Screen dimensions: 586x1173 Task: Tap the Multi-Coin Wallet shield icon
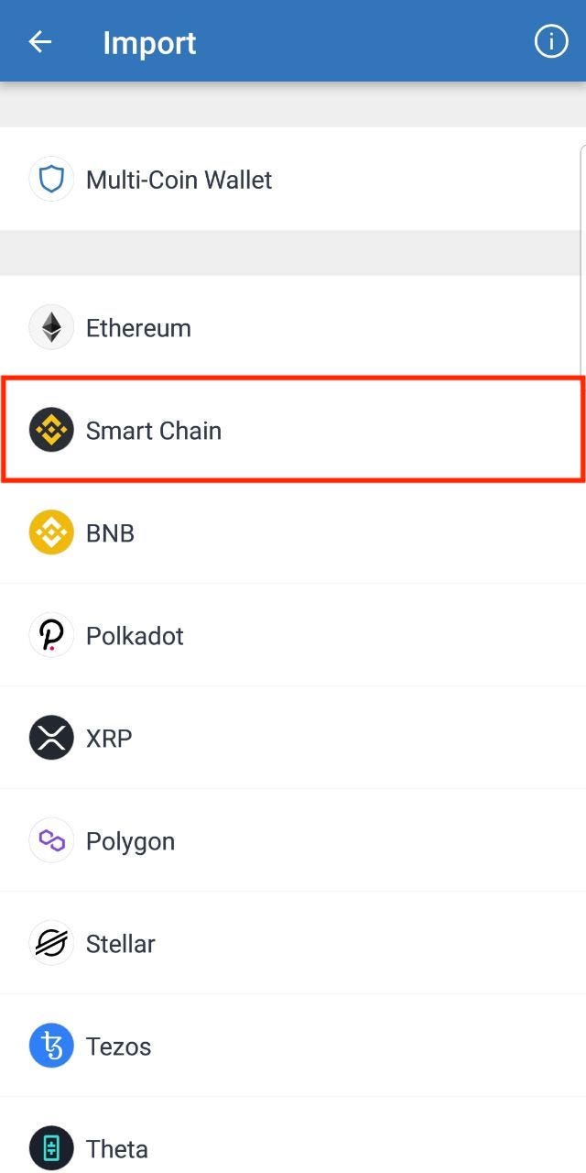pos(51,179)
